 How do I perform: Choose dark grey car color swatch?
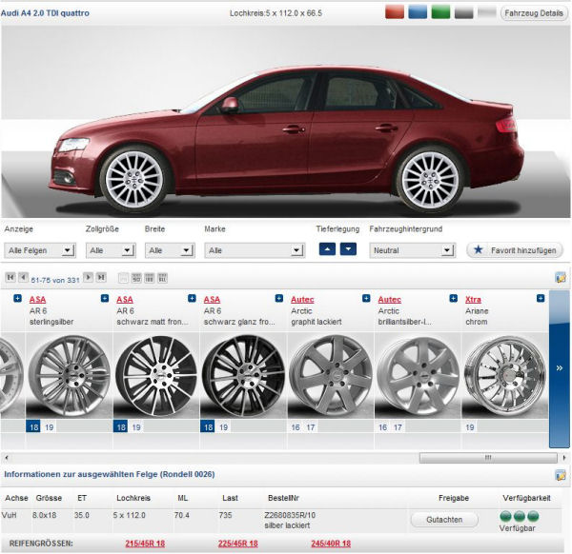click(463, 12)
